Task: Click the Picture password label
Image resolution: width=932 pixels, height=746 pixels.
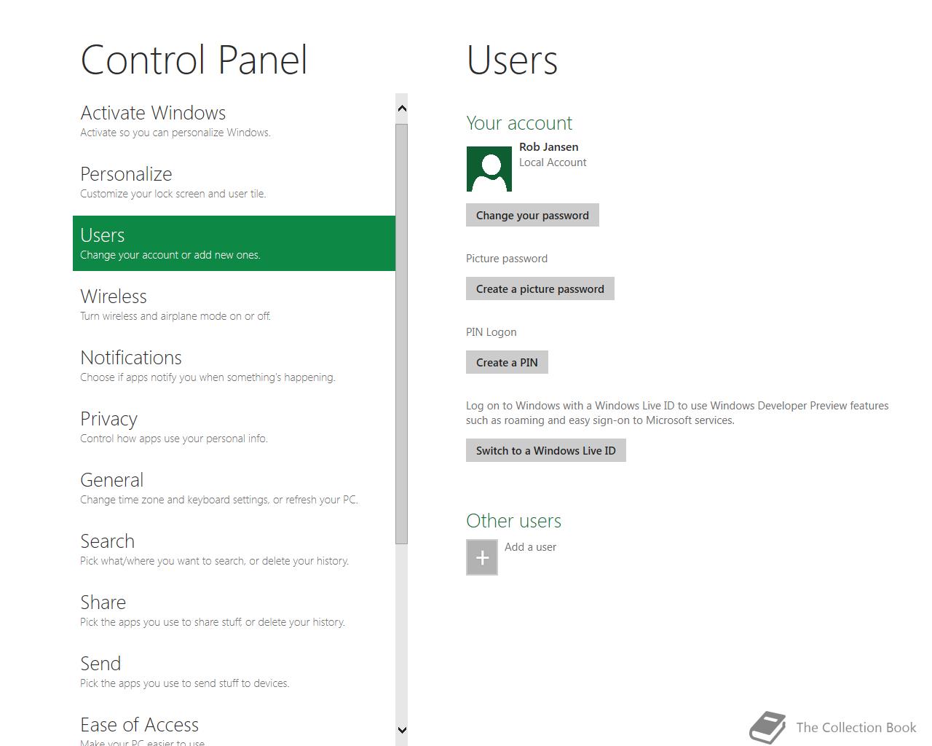Action: [x=507, y=259]
